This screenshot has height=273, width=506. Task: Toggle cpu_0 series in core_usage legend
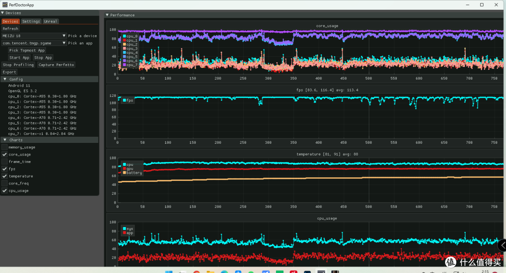(x=130, y=36)
